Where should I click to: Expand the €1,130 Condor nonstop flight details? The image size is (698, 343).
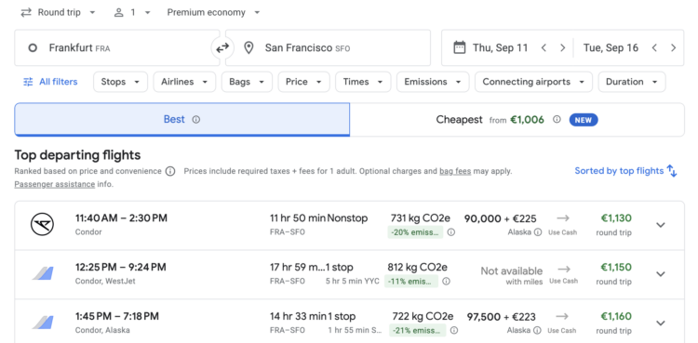tap(661, 225)
